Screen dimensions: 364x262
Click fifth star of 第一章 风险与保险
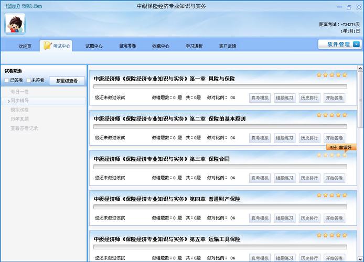pos(345,74)
